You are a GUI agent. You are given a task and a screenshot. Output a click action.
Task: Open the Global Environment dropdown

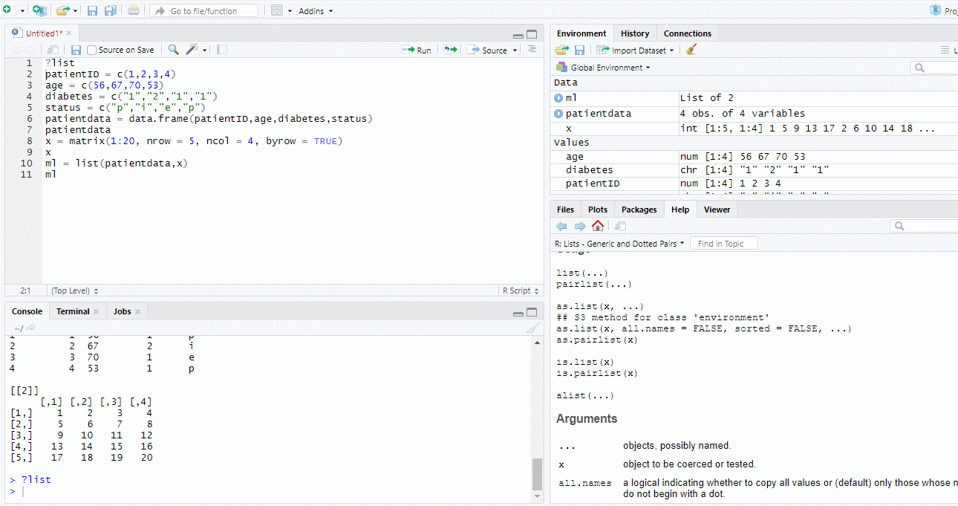coord(602,66)
